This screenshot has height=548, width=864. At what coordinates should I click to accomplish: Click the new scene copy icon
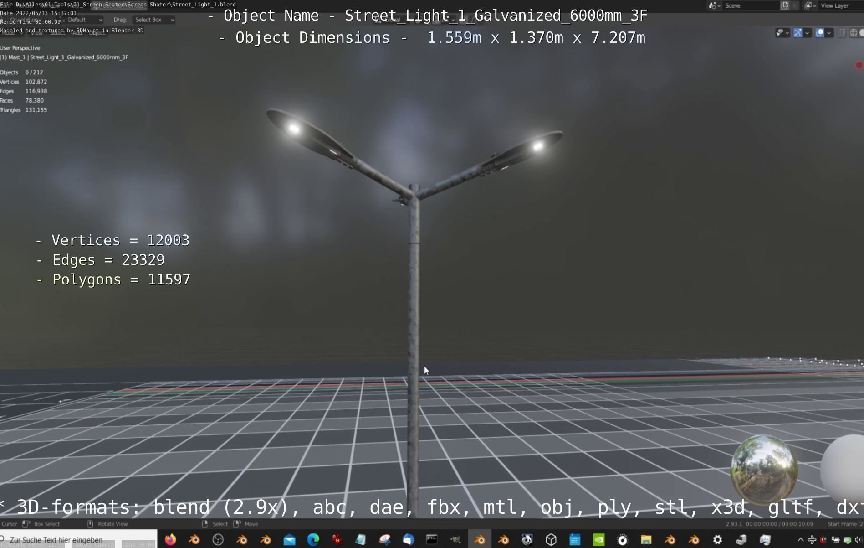click(785, 5)
